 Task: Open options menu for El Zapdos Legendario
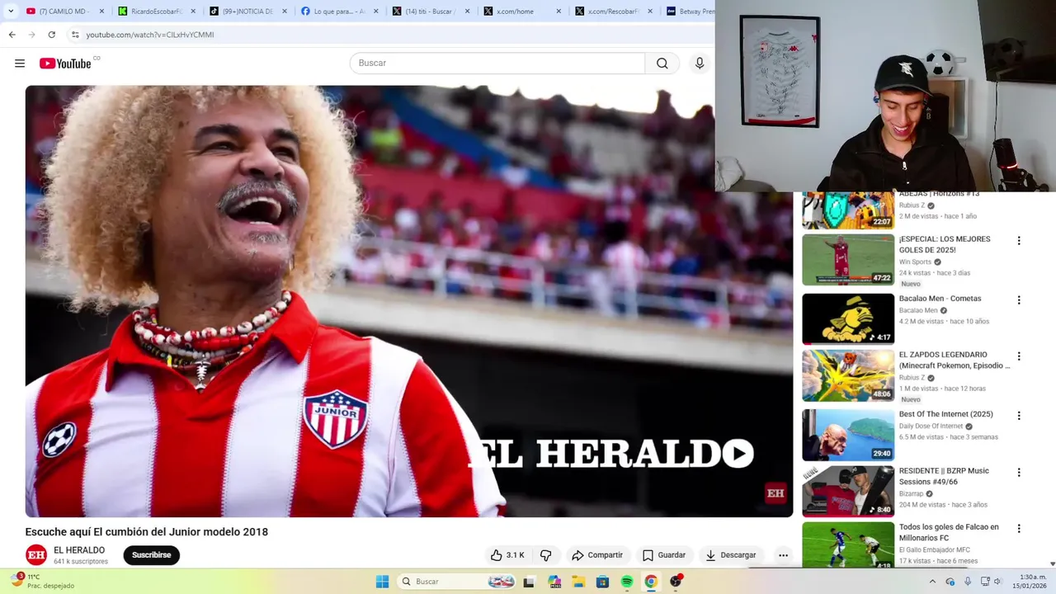(1019, 356)
